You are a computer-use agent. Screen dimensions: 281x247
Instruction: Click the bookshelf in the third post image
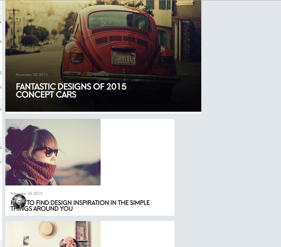point(82,234)
